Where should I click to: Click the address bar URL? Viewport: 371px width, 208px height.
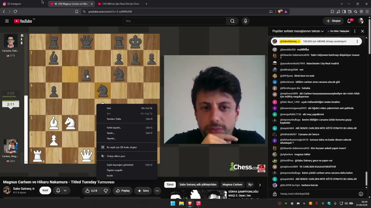[x=110, y=12]
